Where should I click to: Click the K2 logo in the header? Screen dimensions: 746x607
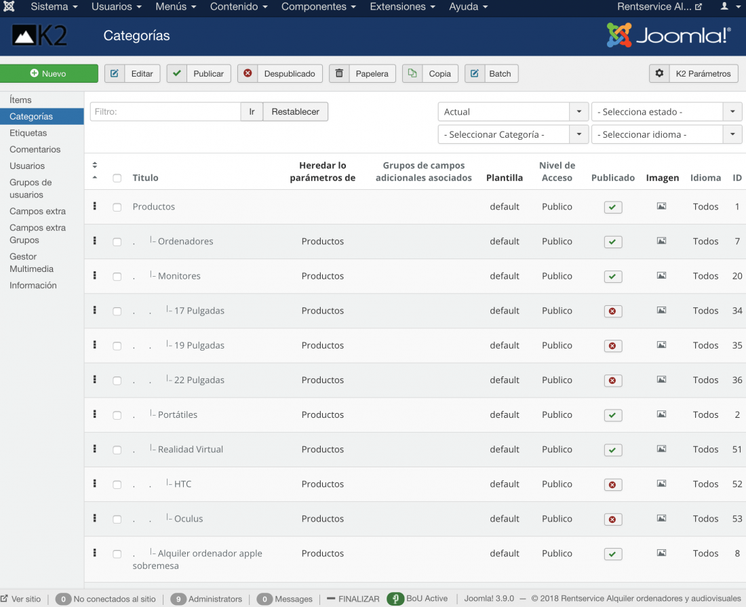click(x=39, y=36)
